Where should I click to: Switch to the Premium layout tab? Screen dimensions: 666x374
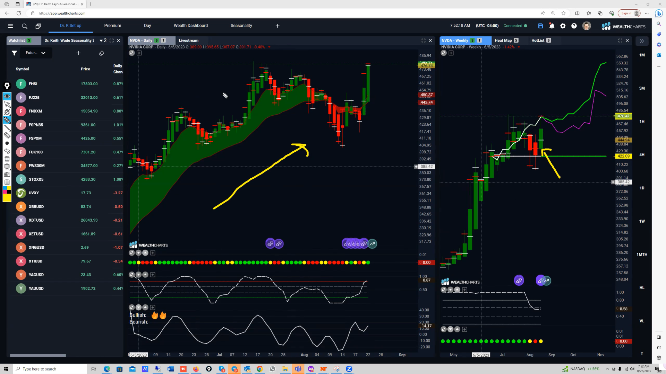[x=113, y=26]
